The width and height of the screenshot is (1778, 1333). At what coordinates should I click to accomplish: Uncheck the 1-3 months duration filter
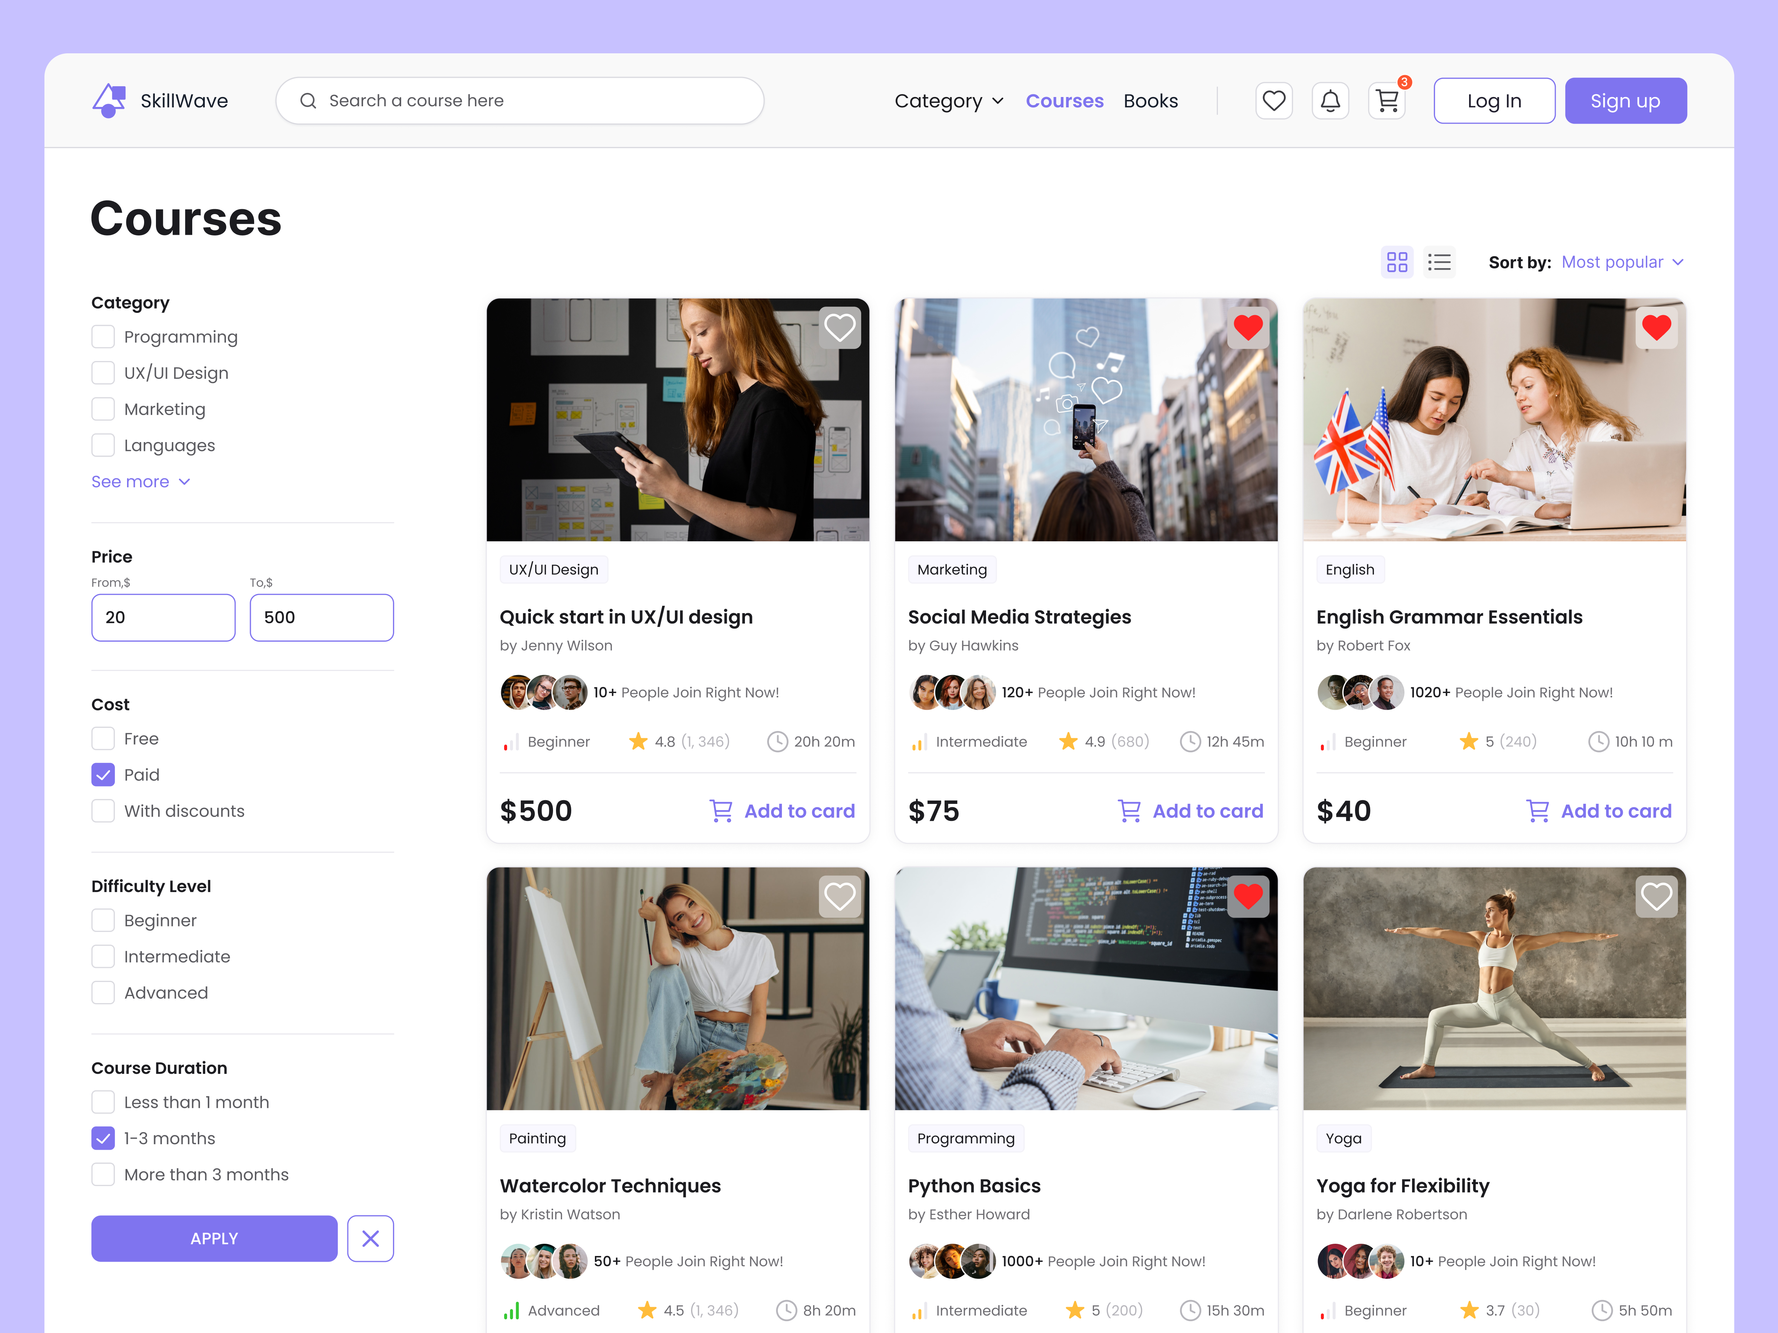103,1138
